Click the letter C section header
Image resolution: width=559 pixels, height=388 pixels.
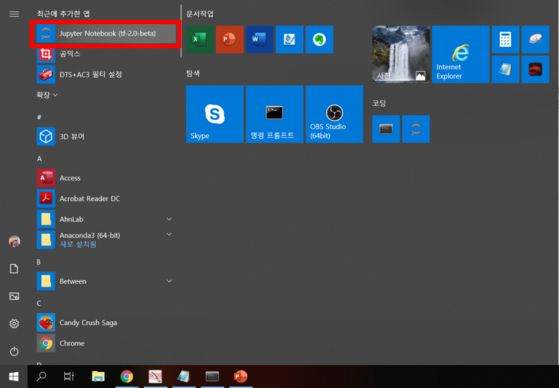pyautogui.click(x=39, y=303)
